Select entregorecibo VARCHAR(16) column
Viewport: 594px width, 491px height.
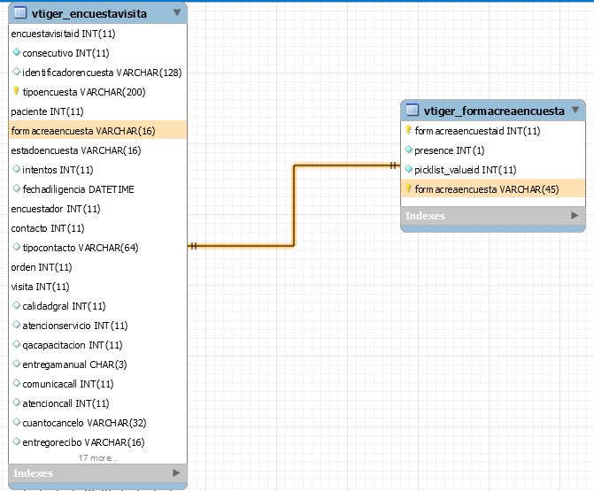tap(97, 442)
